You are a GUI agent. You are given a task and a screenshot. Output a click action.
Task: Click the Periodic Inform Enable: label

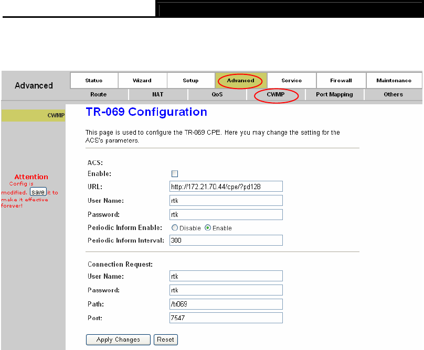[x=125, y=228]
